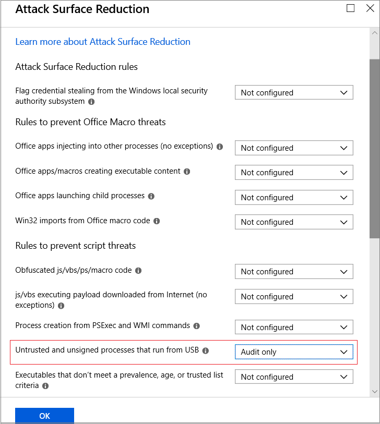Click info icon for Office apps/macros creating executable content

(187, 172)
